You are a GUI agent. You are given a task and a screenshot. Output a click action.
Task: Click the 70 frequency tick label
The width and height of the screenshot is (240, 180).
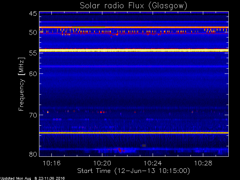click(33, 115)
